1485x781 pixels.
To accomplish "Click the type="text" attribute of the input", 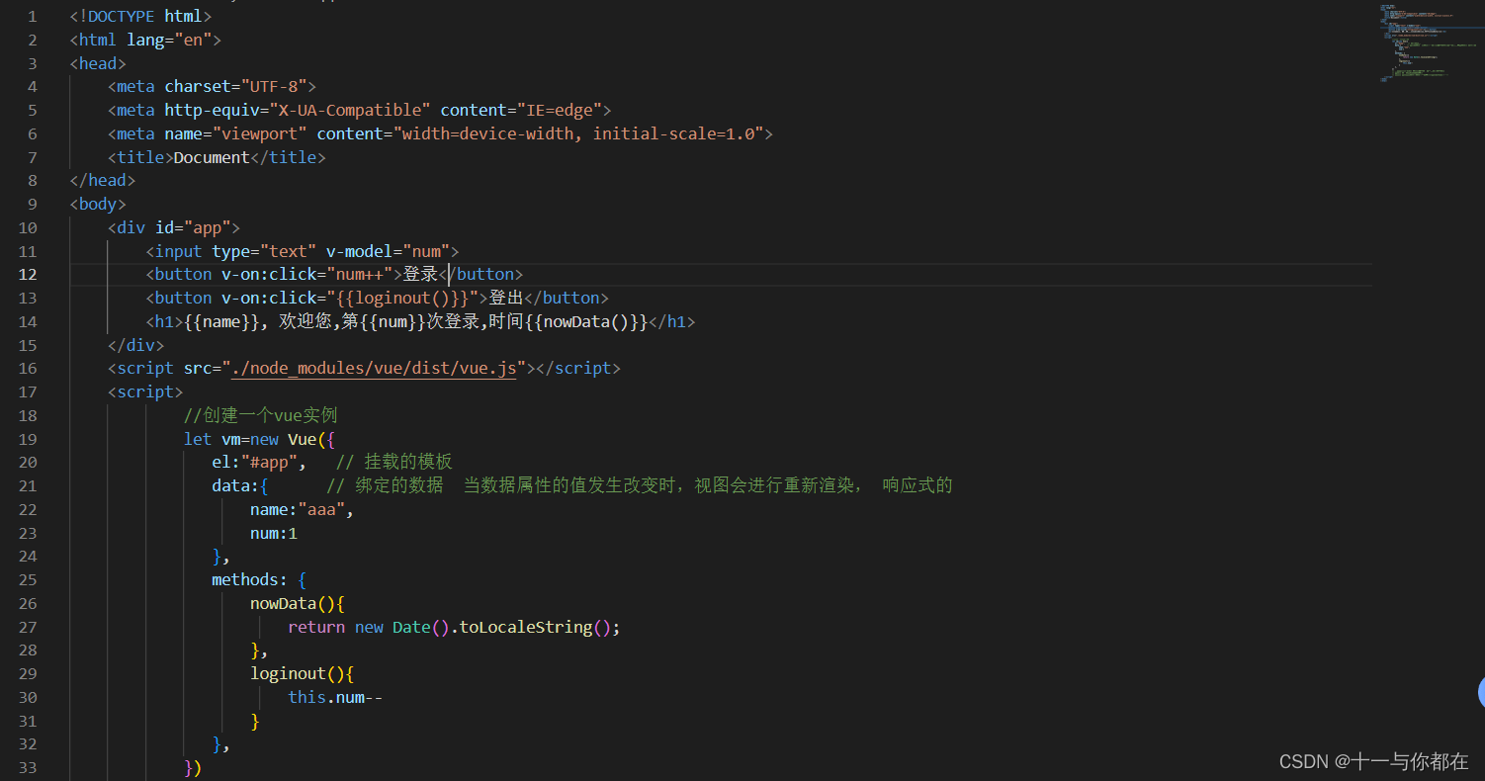I will coord(264,252).
